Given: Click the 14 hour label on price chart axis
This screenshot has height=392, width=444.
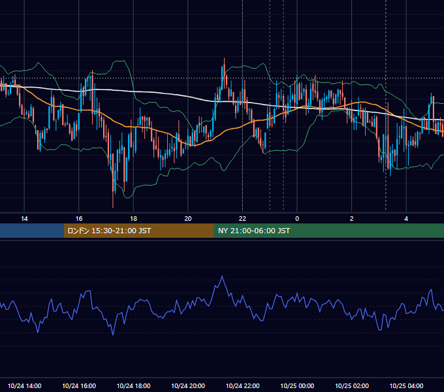Looking at the screenshot, I should click(x=24, y=219).
